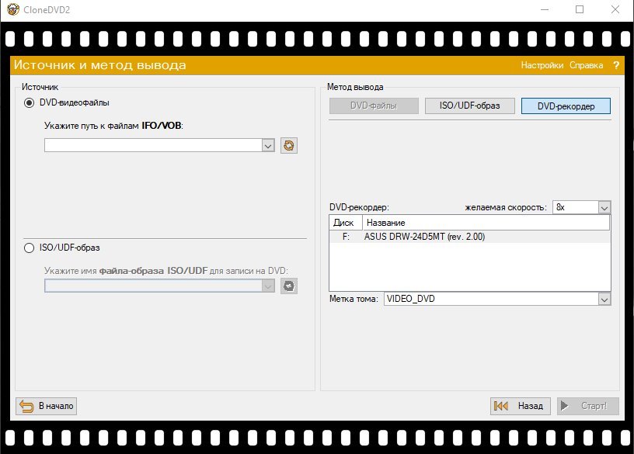Image resolution: width=634 pixels, height=454 pixels.
Task: Click the IFO/VOB path input field
Action: tap(153, 145)
